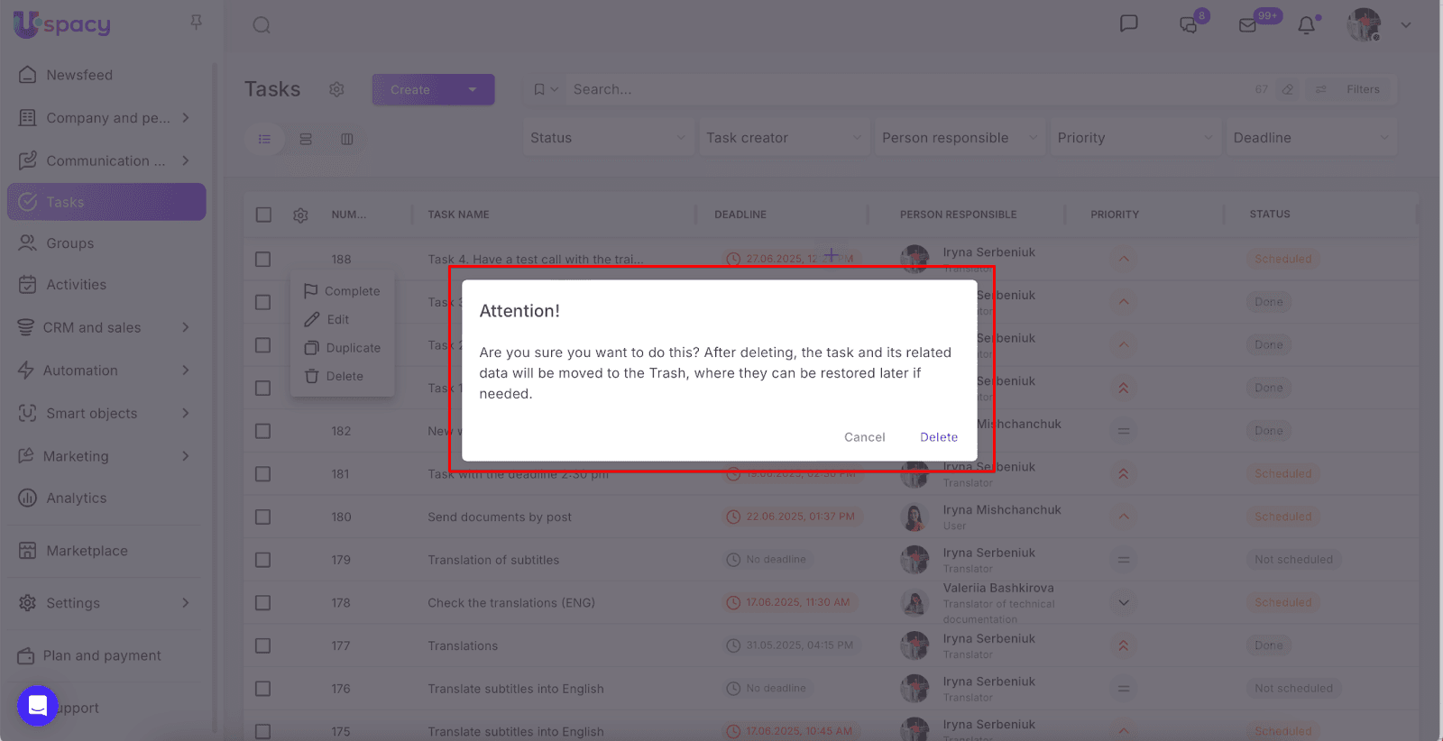Cancel the Attention dialog
Viewport: 1443px width, 741px height.
tap(865, 437)
